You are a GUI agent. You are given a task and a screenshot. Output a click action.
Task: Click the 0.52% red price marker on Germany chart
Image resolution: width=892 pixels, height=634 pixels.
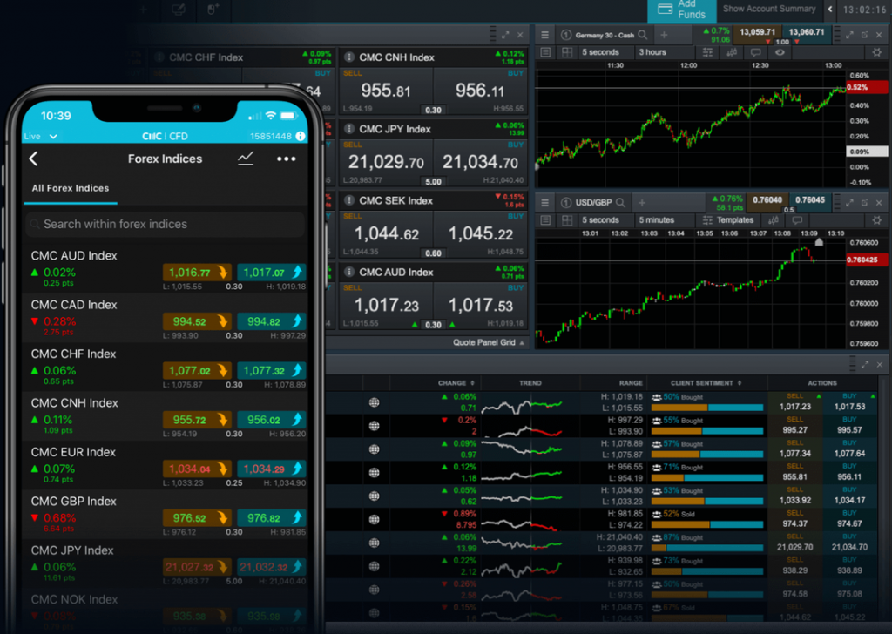867,87
